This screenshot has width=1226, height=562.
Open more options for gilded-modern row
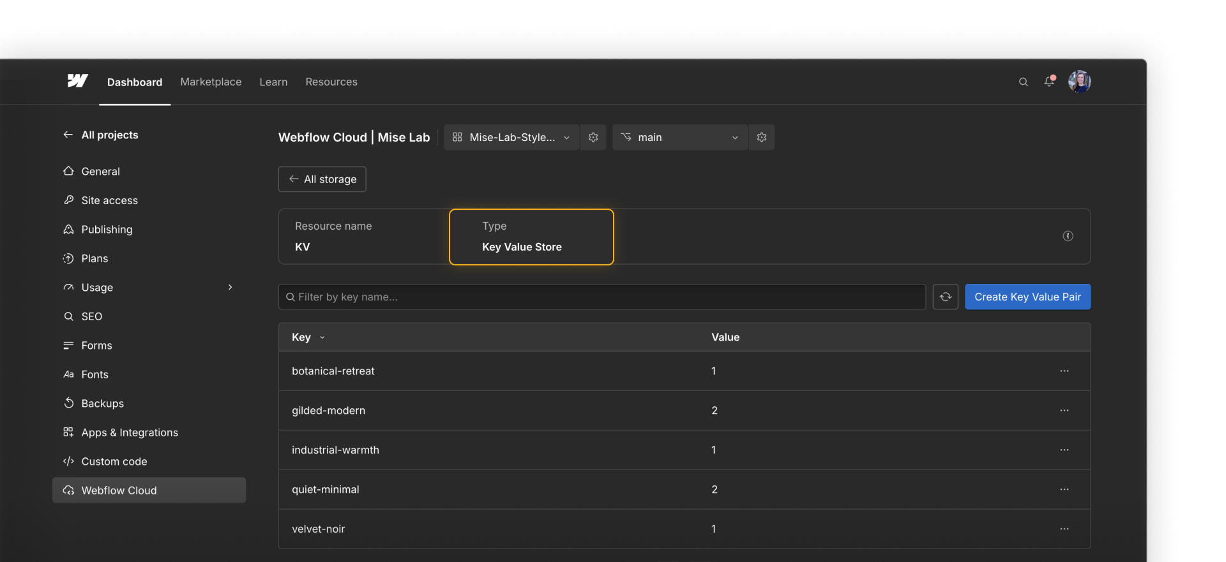[1064, 410]
